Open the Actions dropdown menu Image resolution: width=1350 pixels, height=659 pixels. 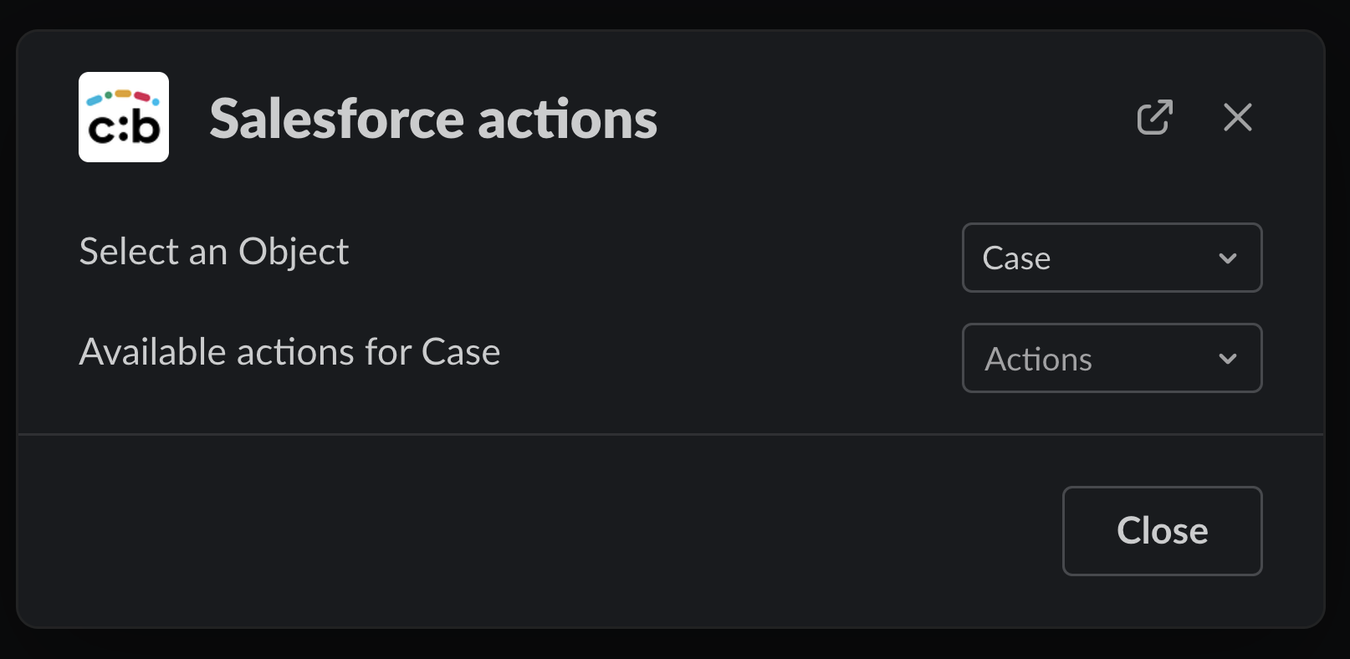[1111, 358]
